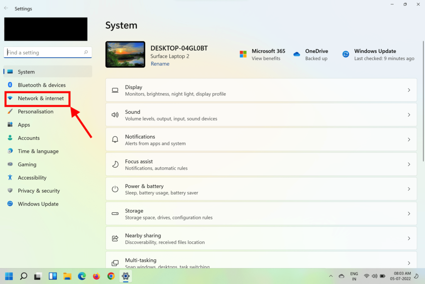425x284 pixels.
Task: Click the Bluetooth & devices sidebar icon
Action: pyautogui.click(x=10, y=85)
